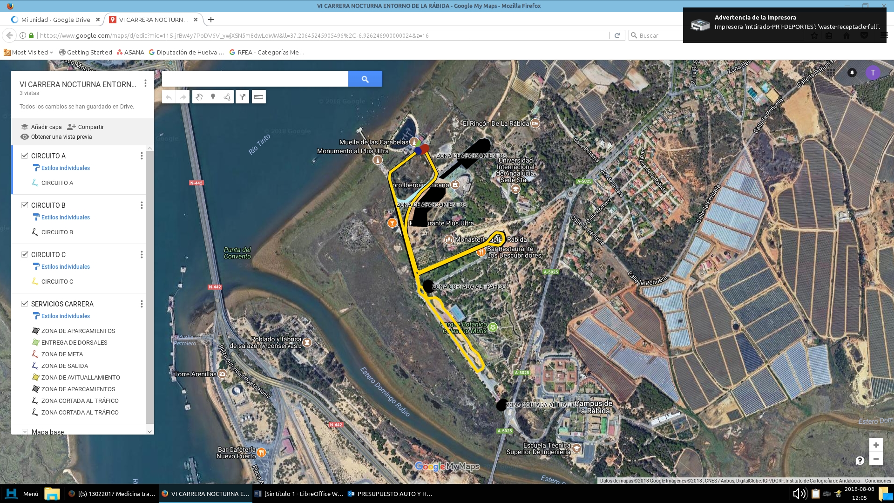Click the map search input field
The width and height of the screenshot is (894, 503).
click(x=255, y=79)
